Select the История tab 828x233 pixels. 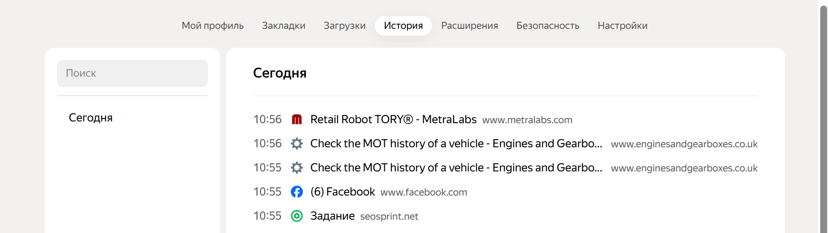(x=403, y=26)
